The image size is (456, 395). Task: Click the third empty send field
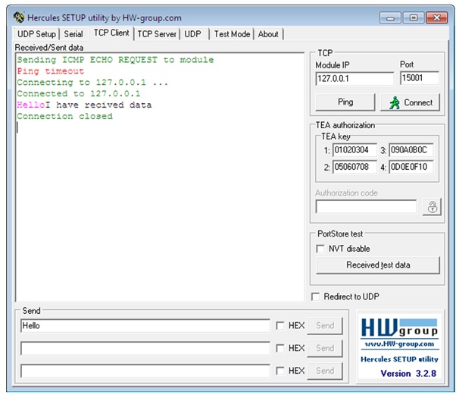click(145, 371)
